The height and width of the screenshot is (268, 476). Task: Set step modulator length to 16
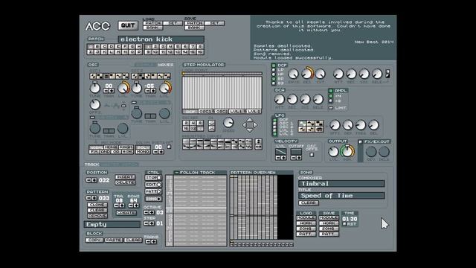tap(186, 129)
